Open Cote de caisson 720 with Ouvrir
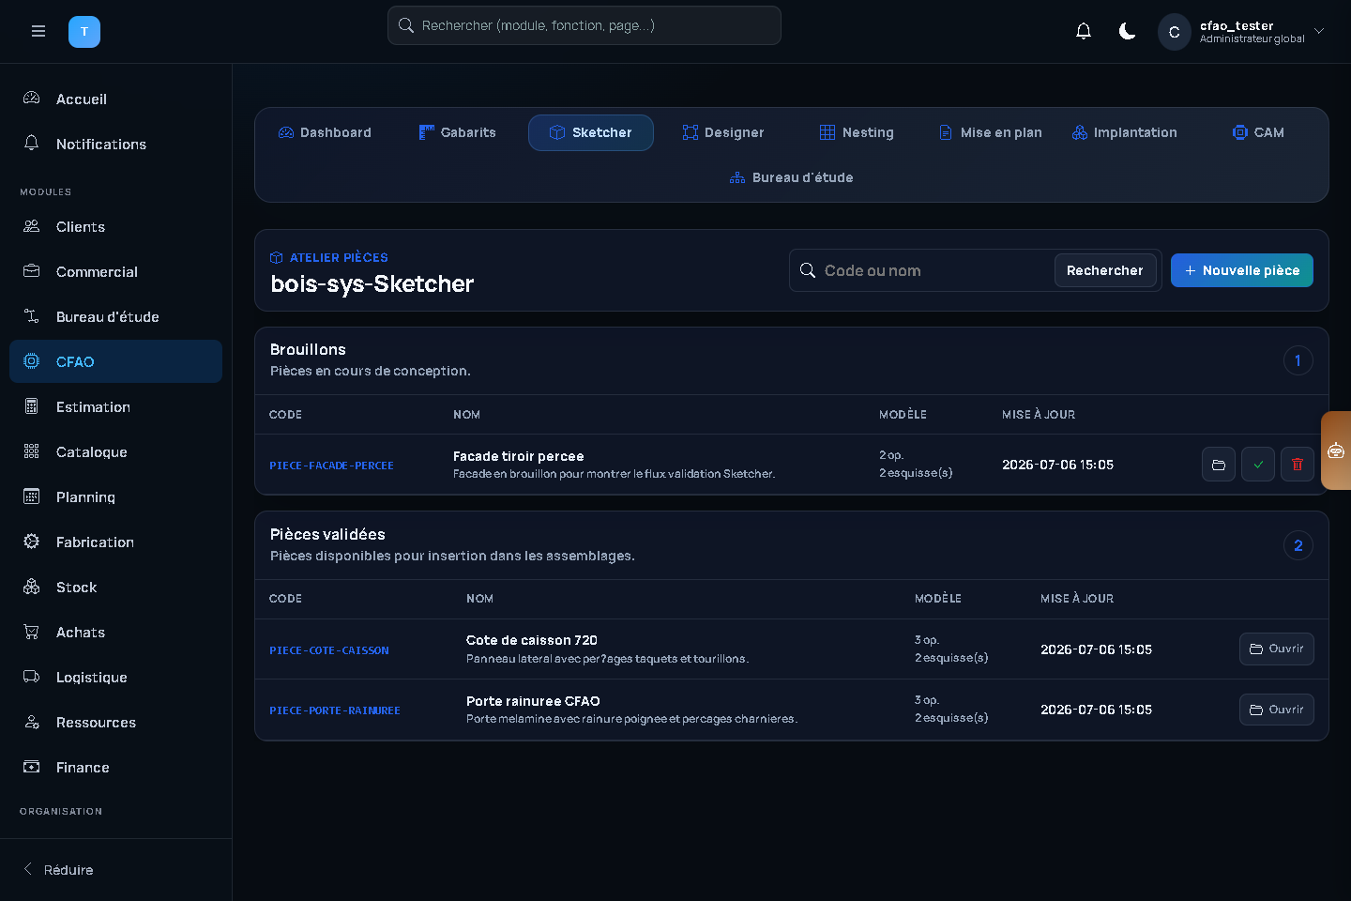 tap(1277, 649)
